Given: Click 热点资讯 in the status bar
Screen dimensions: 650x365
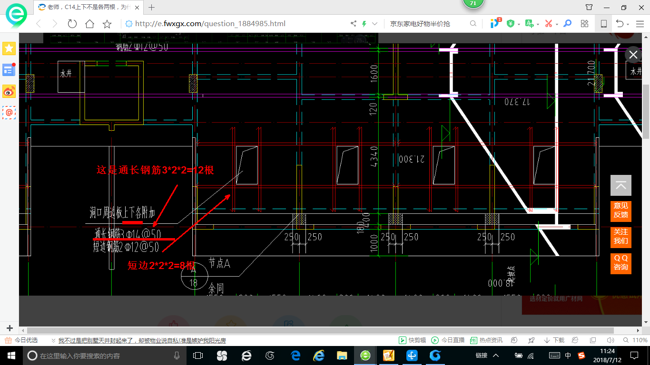Looking at the screenshot, I should (x=486, y=340).
